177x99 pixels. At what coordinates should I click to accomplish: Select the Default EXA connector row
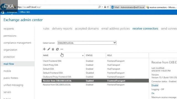(95, 69)
